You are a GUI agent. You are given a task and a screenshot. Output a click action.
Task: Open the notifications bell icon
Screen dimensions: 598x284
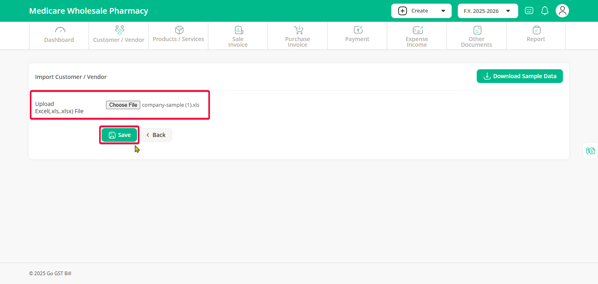click(545, 11)
